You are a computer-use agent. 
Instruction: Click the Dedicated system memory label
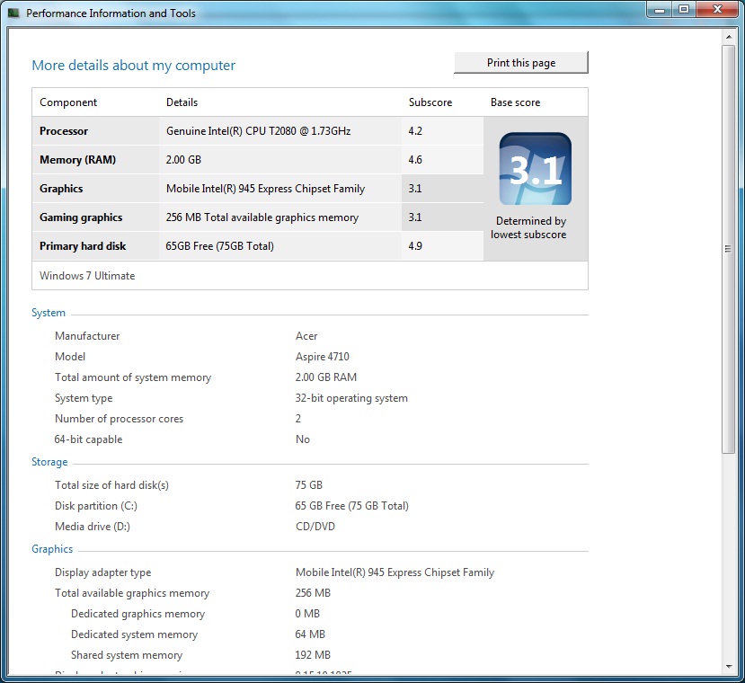click(135, 634)
